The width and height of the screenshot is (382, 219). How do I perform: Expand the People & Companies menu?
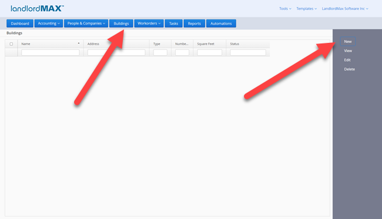coord(86,23)
